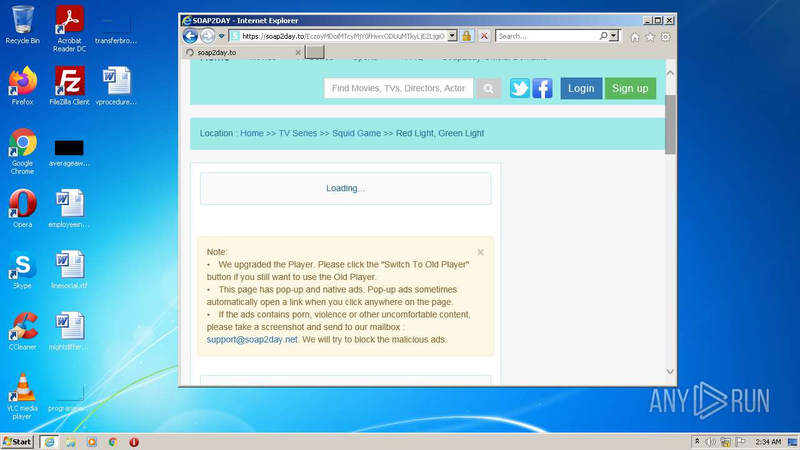Open FileZilla Client desktop icon

(x=69, y=86)
